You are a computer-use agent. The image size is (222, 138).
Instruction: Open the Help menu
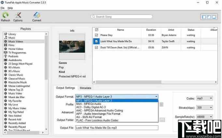coord(10,8)
